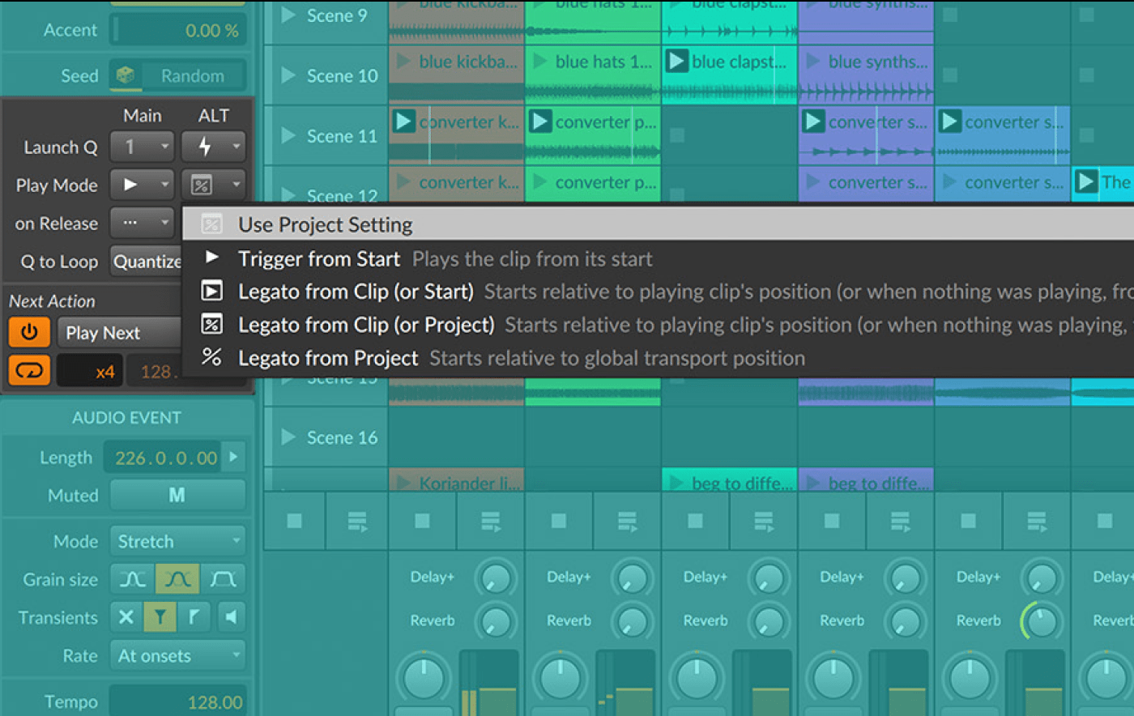
Task: Play the Koriander clip
Action: pos(403,483)
